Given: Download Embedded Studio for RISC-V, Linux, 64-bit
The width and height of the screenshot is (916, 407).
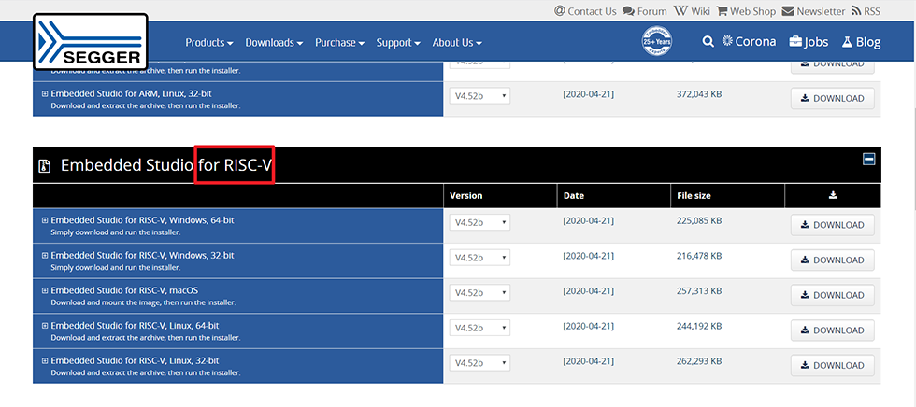Looking at the screenshot, I should pyautogui.click(x=833, y=330).
